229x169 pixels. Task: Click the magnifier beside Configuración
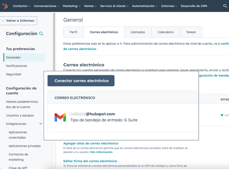41,34
